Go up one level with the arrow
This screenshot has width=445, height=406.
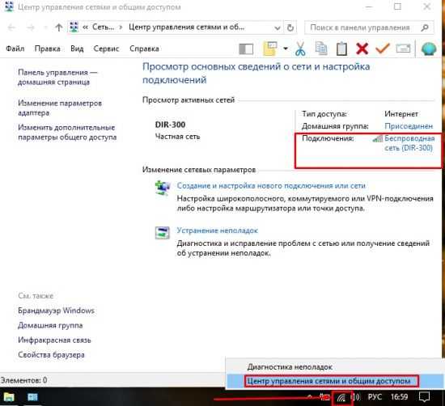[x=59, y=27]
